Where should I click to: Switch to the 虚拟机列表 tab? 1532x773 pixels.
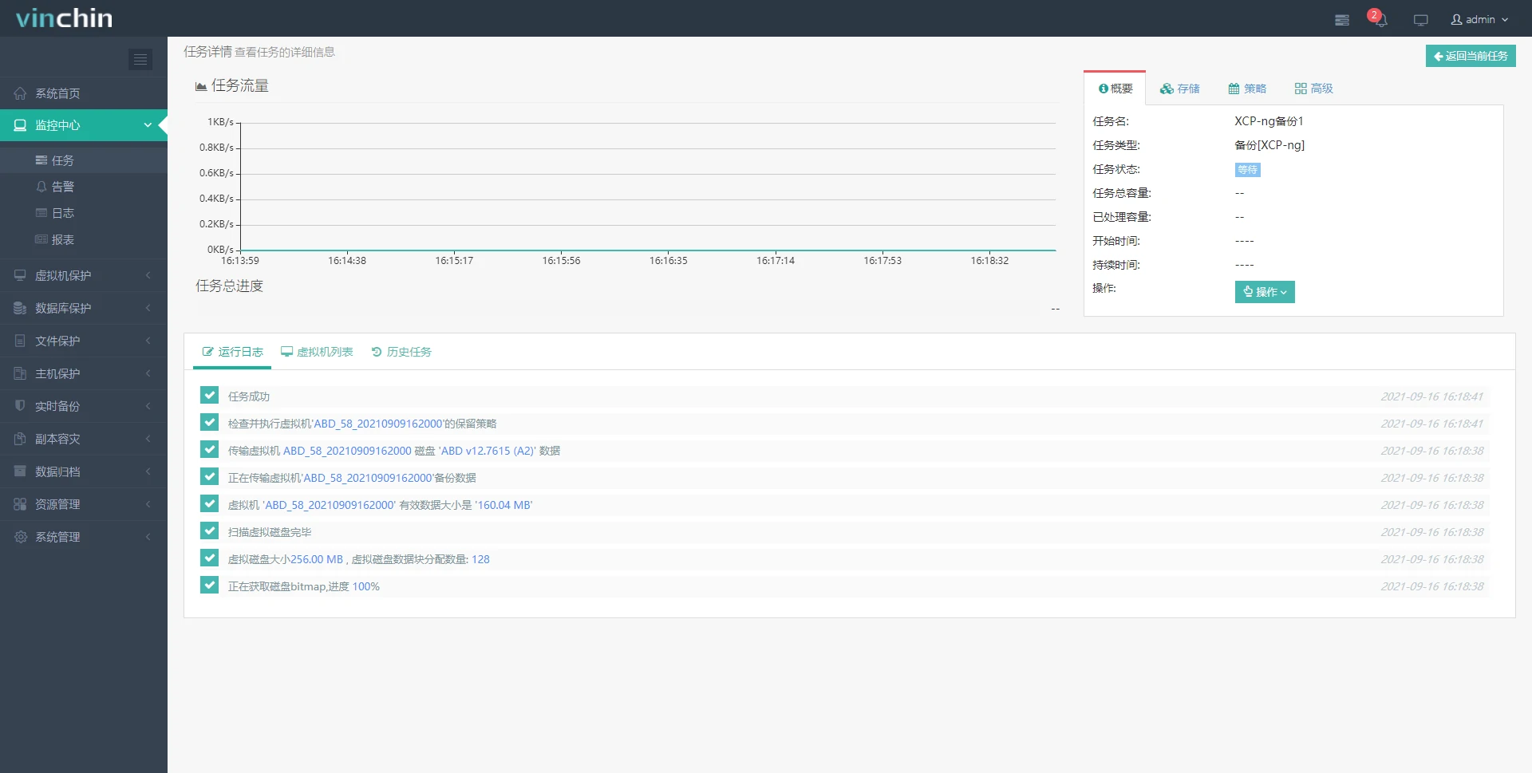[317, 352]
